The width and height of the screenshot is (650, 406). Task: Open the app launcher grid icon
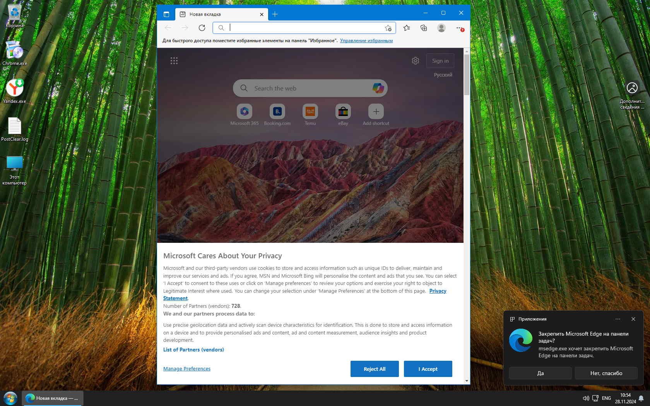click(174, 61)
